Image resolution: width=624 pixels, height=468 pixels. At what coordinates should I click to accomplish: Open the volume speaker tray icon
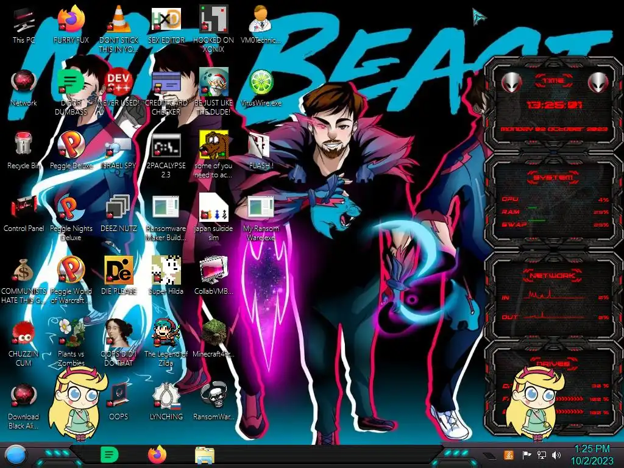(x=556, y=455)
